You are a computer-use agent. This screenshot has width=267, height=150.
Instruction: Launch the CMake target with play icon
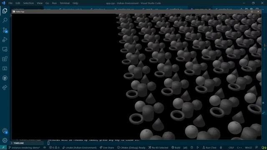point(198,147)
